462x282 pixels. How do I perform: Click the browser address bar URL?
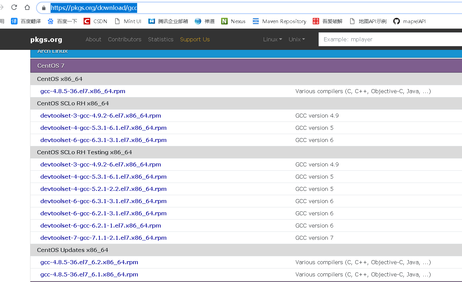94,8
